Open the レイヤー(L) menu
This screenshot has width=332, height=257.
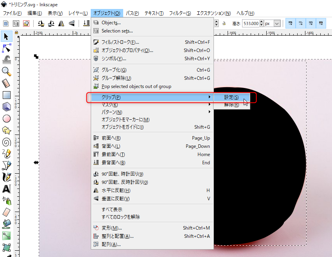coord(78,13)
